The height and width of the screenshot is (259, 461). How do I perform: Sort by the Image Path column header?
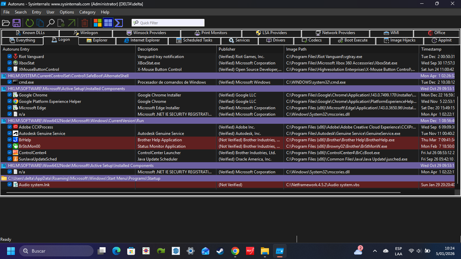pos(351,49)
